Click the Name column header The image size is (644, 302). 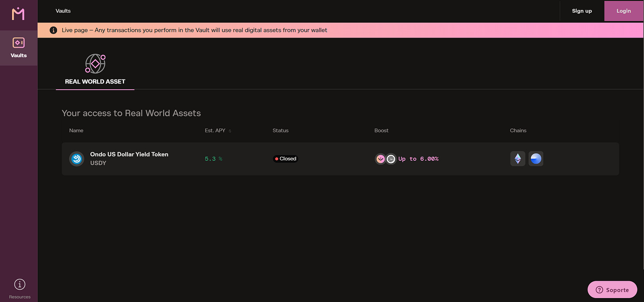coord(76,131)
